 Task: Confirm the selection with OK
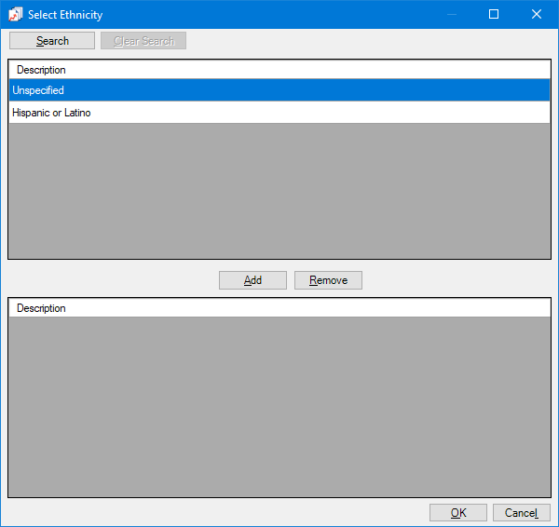pyautogui.click(x=457, y=513)
